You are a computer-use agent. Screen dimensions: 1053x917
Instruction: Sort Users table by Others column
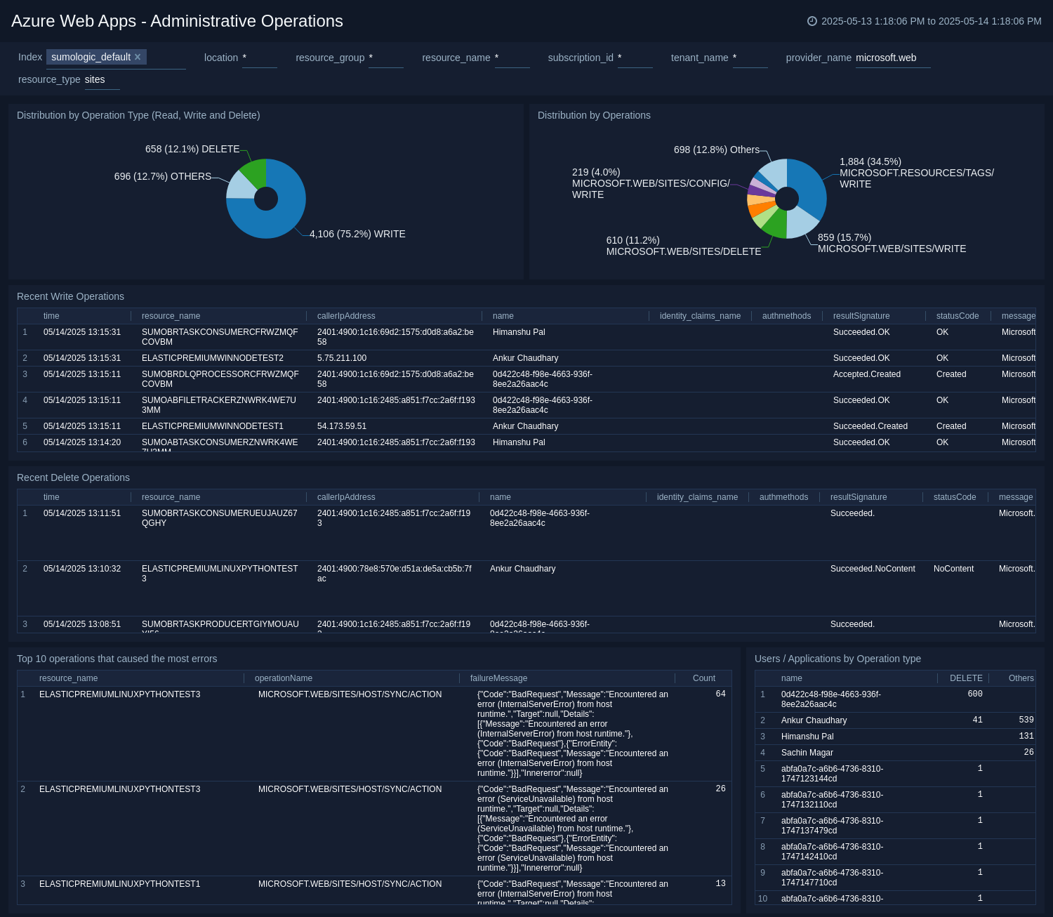[1021, 678]
